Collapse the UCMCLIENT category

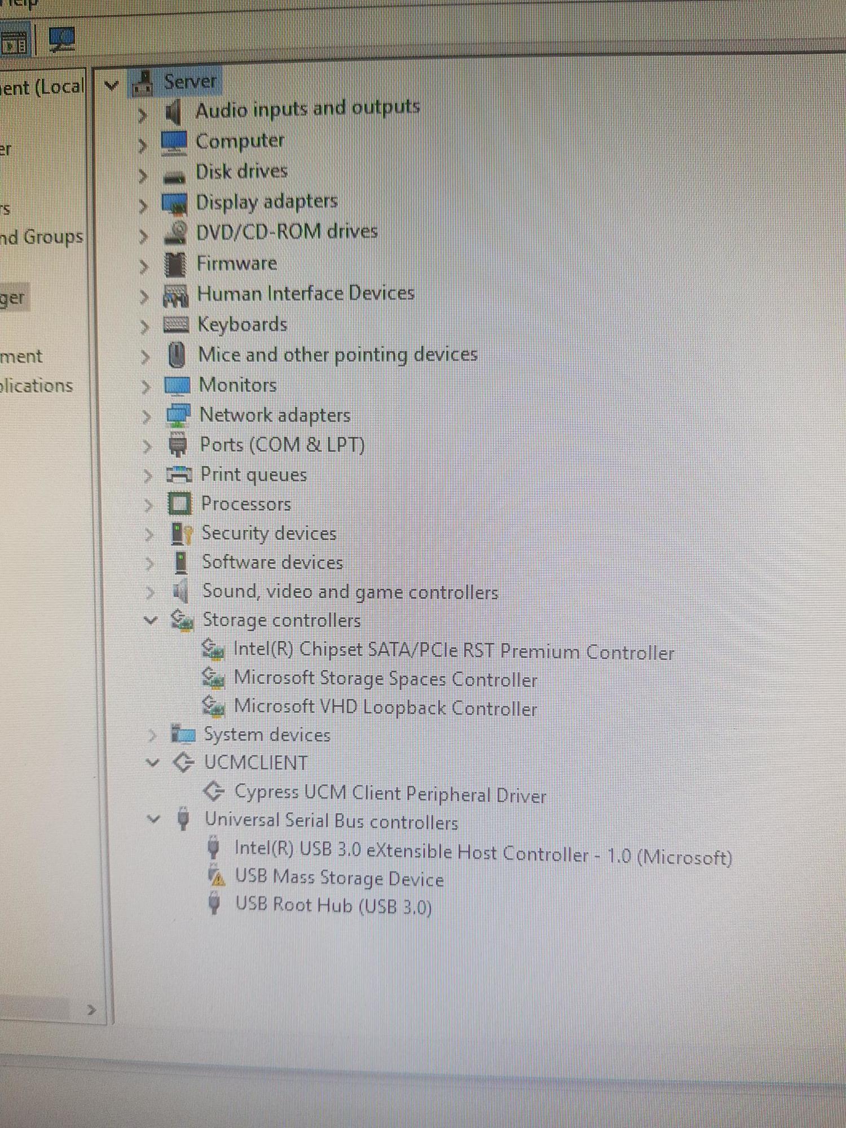152,763
